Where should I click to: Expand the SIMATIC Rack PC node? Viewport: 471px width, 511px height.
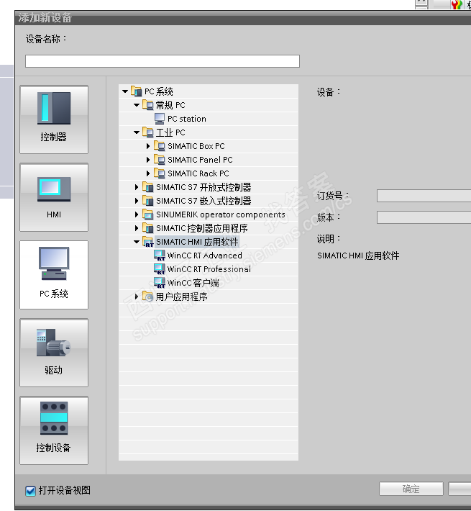coord(148,173)
